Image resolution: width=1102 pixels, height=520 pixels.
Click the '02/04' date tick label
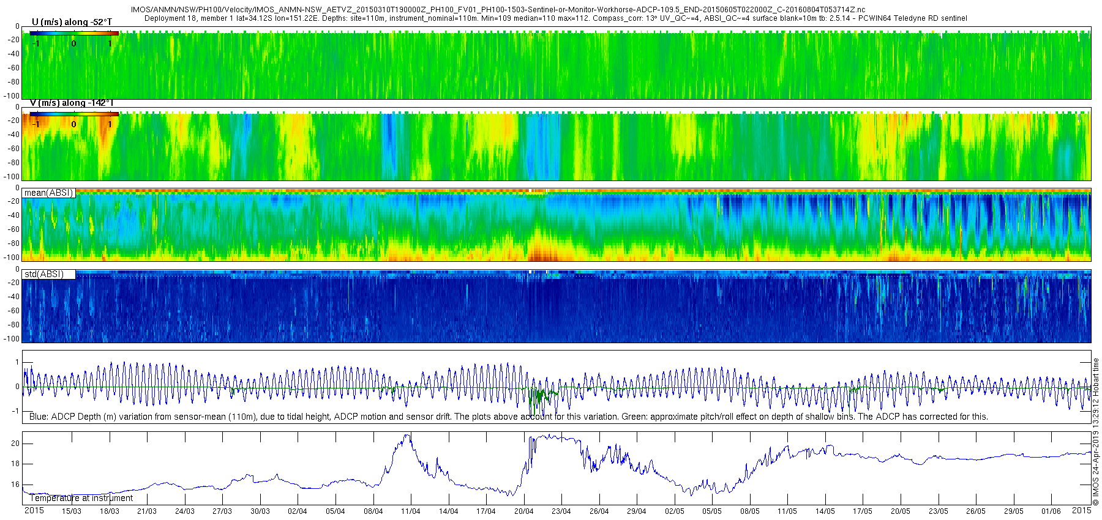tap(298, 511)
